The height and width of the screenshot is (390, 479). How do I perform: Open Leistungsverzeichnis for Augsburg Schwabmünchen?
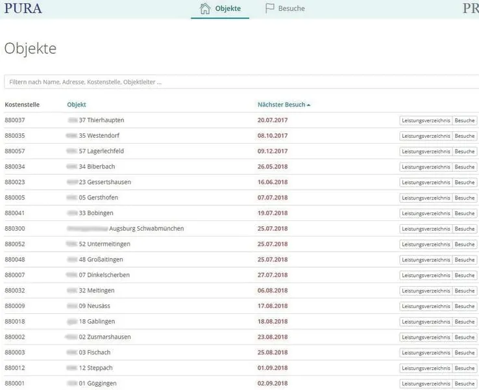(x=425, y=229)
